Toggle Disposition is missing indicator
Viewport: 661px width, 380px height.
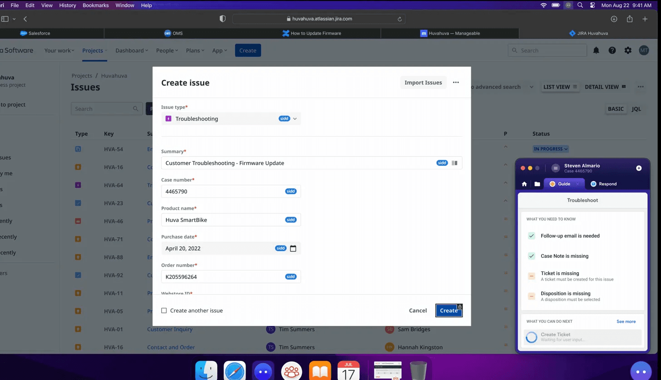532,296
